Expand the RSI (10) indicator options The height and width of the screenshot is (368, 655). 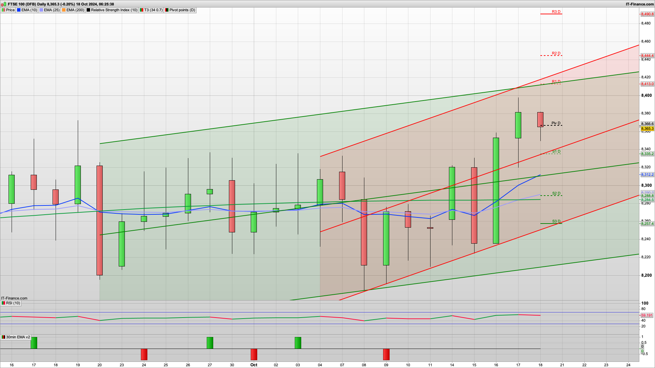click(13, 303)
